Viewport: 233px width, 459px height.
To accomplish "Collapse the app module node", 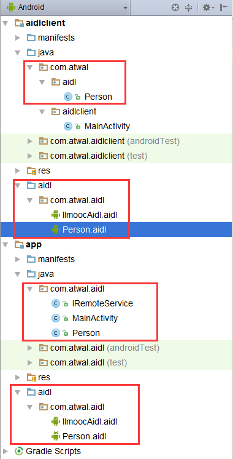I will (x=6, y=245).
